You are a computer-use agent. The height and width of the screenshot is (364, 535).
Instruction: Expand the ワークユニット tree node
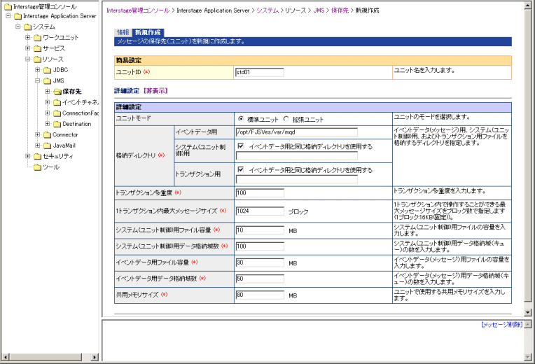coord(28,38)
